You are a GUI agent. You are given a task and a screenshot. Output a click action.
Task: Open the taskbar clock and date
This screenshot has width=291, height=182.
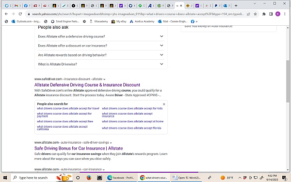[272, 178]
